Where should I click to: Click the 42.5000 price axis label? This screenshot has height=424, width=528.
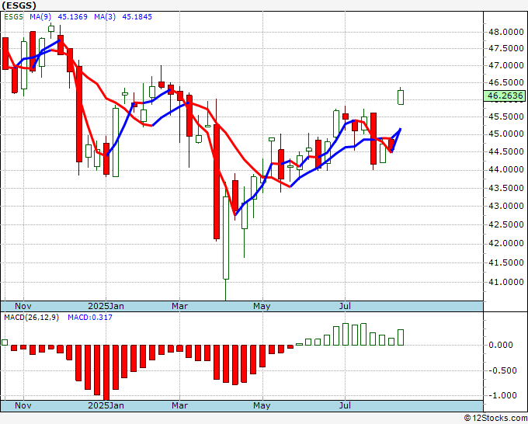click(505, 224)
